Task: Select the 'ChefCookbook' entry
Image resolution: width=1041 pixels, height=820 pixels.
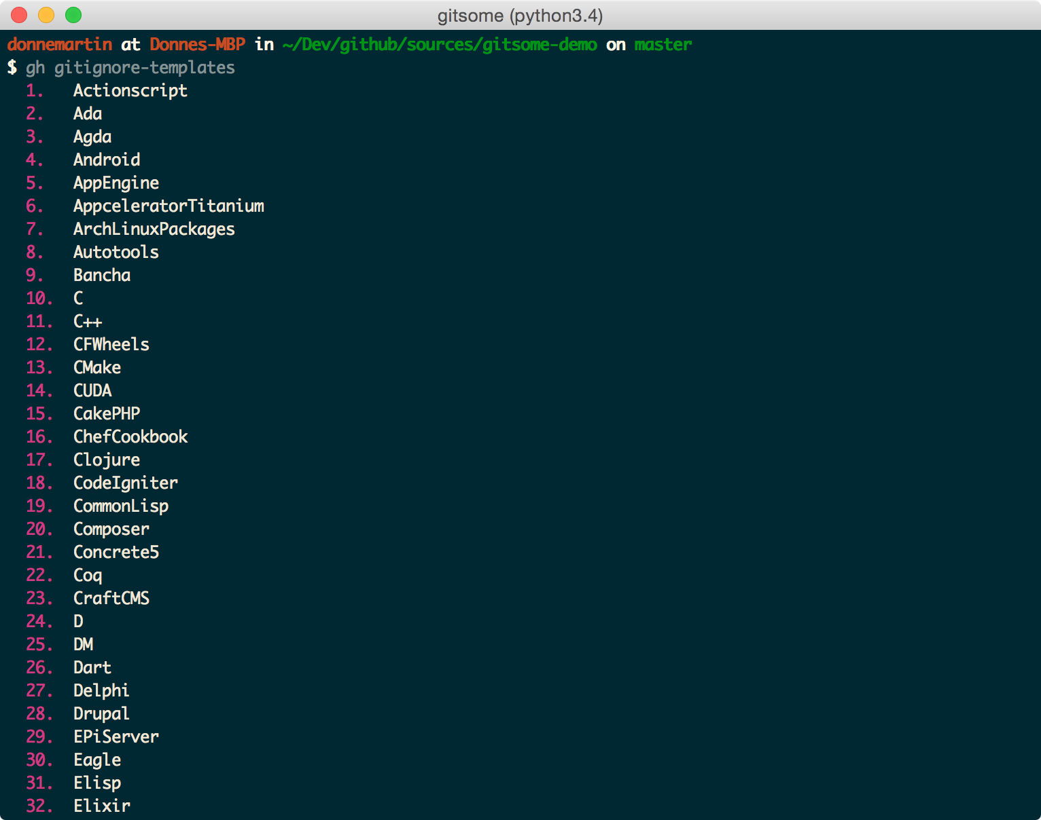Action: [x=130, y=437]
